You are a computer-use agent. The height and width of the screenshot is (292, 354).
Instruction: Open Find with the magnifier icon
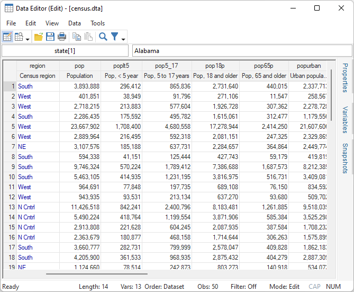click(103, 37)
